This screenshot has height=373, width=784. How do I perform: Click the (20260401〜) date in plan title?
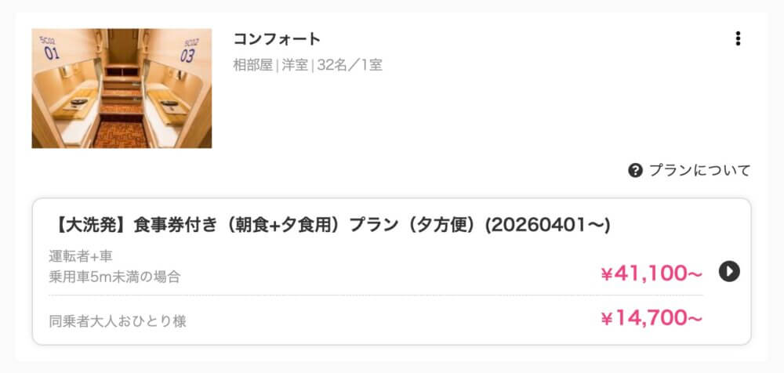pos(547,226)
